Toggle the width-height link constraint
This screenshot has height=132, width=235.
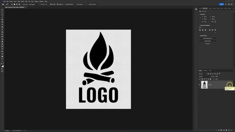point(200,18)
